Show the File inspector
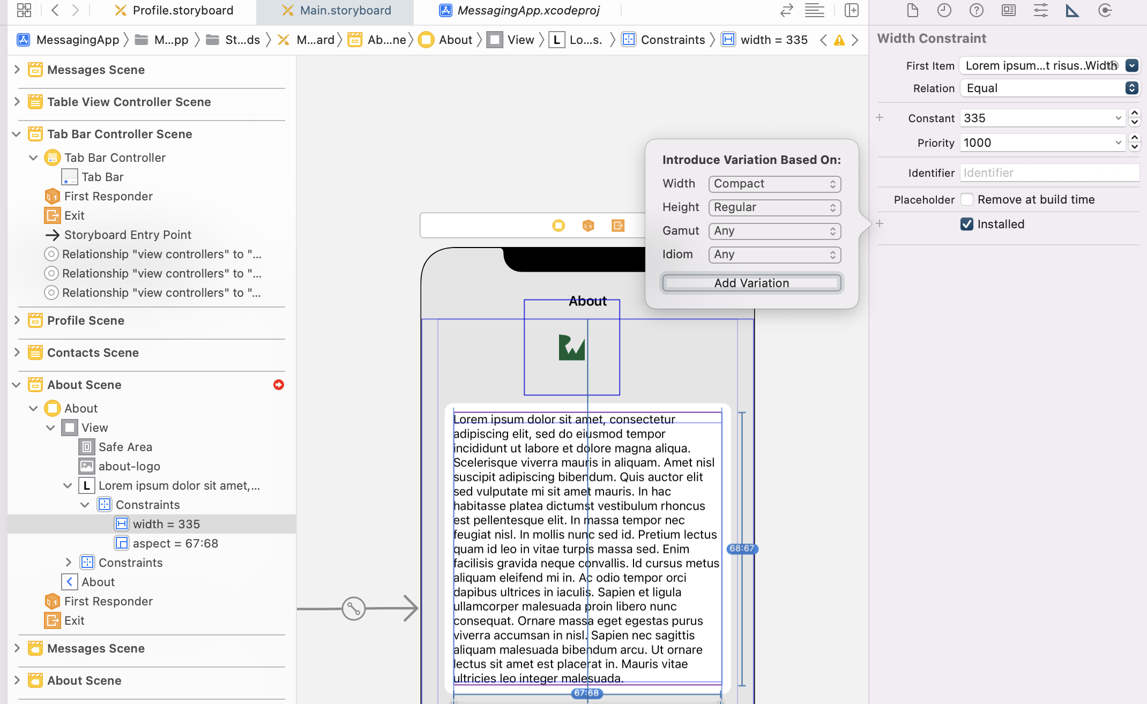Viewport: 1147px width, 704px height. coord(912,10)
